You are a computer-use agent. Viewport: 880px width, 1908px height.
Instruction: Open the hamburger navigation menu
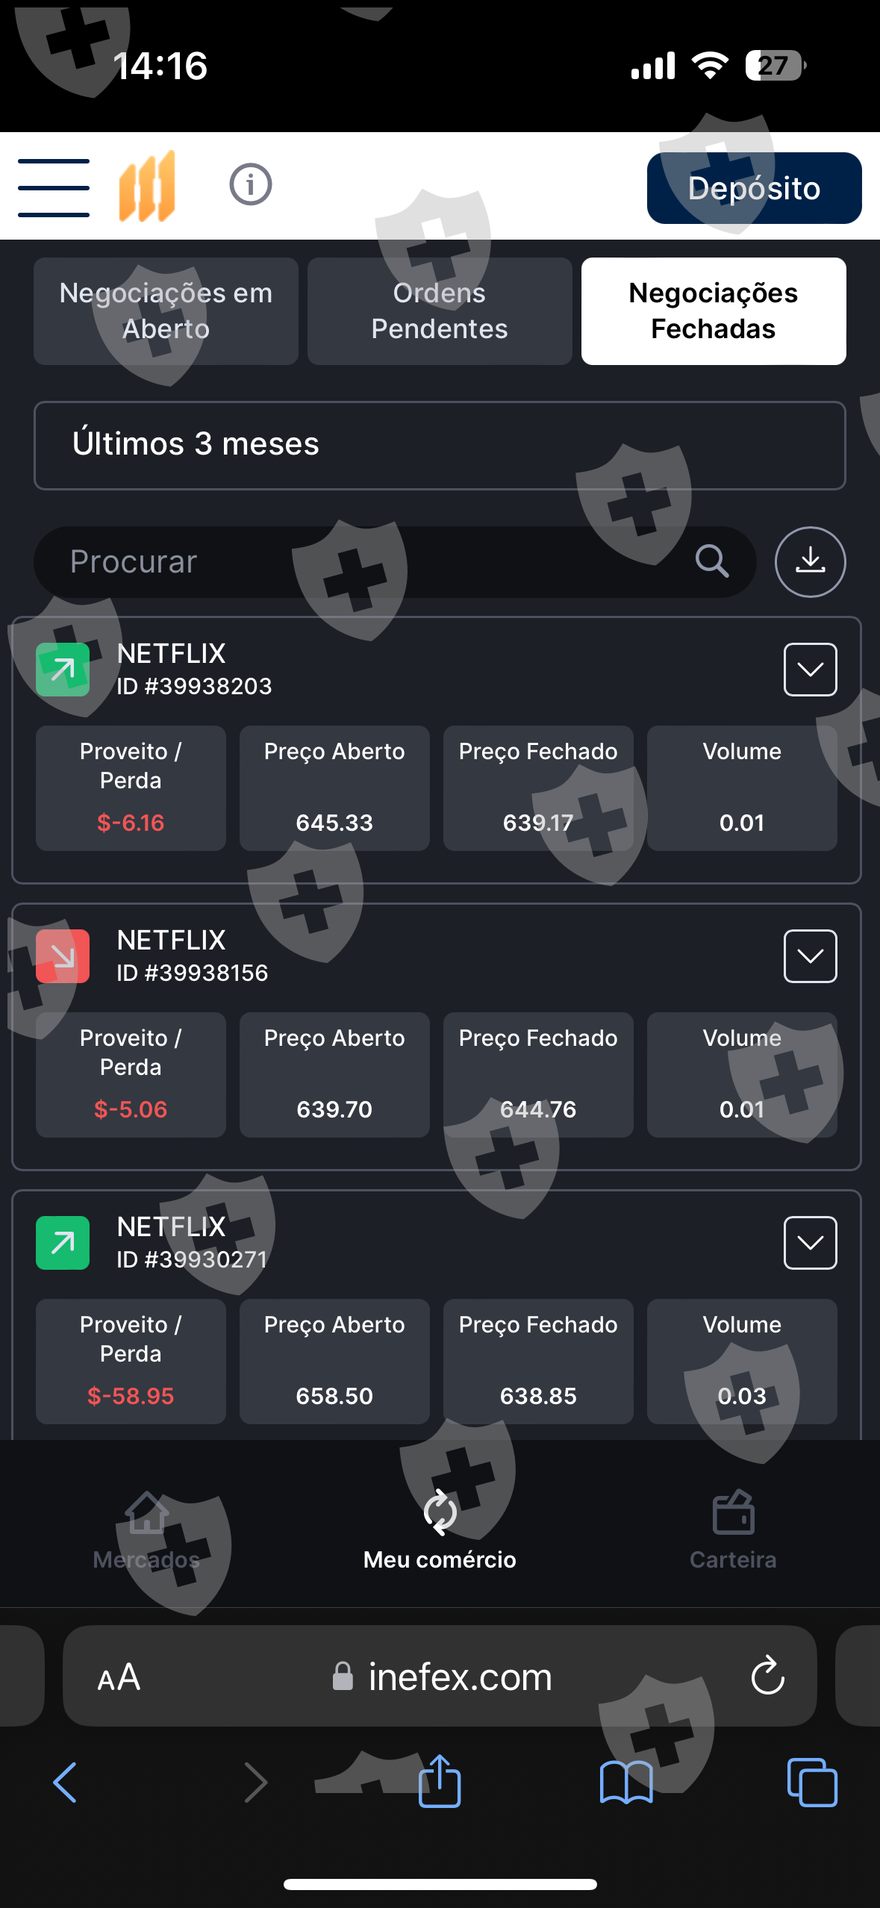[x=54, y=187]
